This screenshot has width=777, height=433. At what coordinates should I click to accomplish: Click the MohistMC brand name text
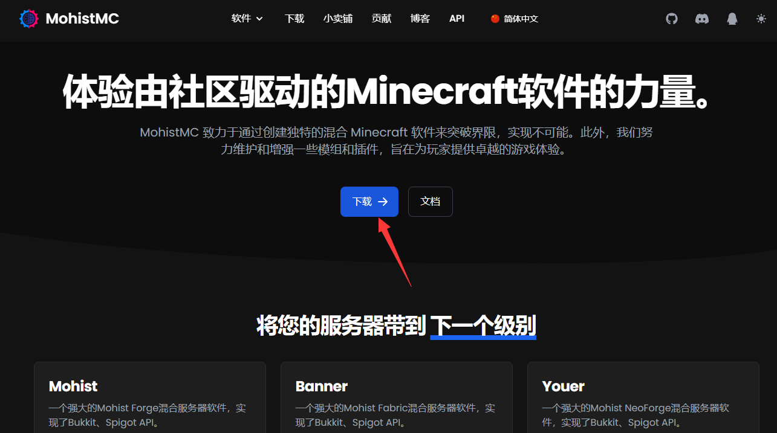click(82, 19)
